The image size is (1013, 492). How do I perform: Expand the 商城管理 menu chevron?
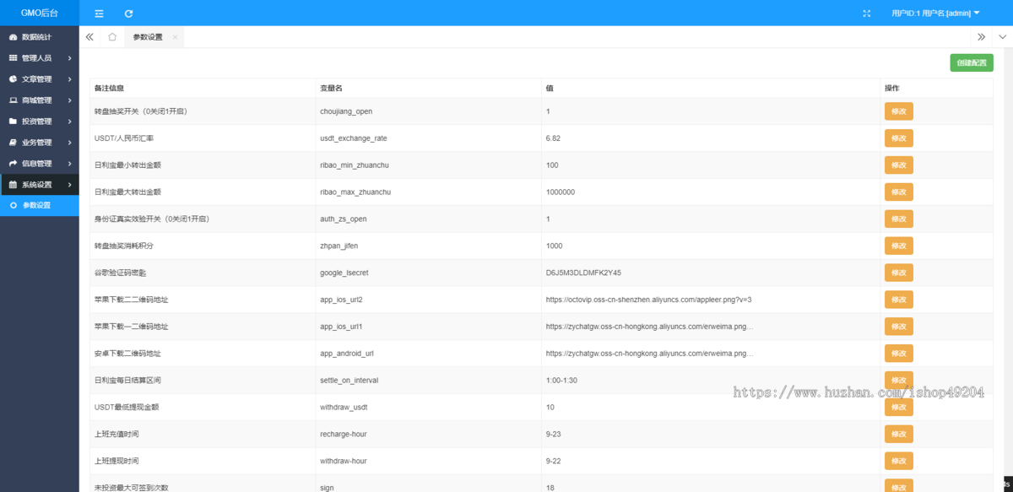69,100
